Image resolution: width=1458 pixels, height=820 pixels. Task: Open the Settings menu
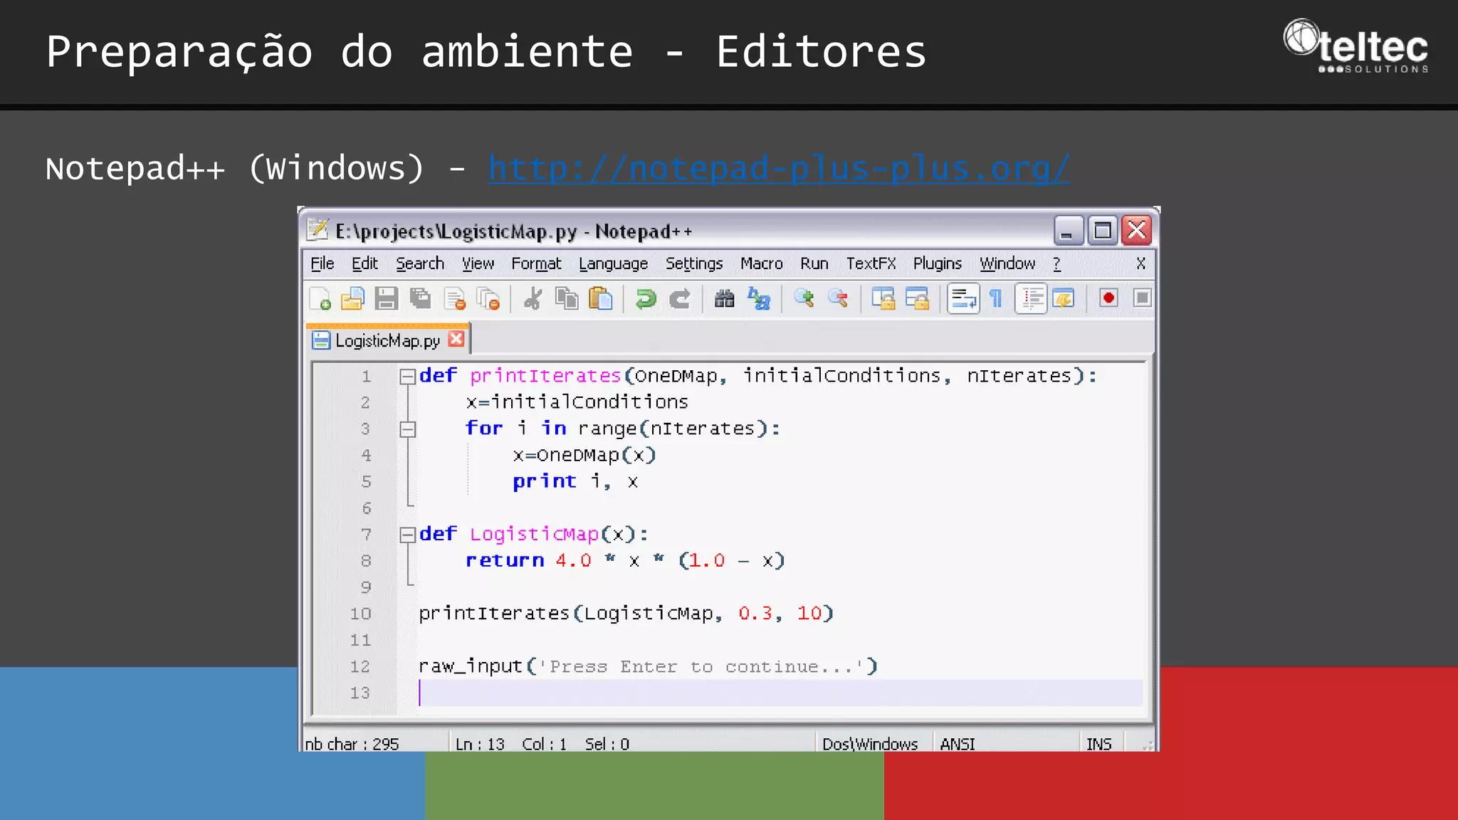[694, 264]
